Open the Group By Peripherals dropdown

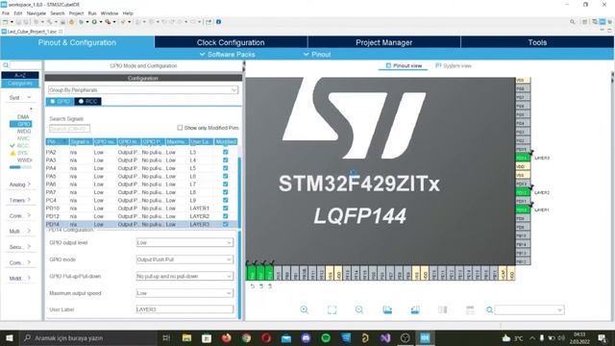(143, 89)
